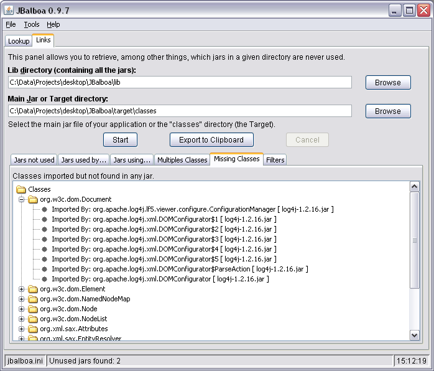Select the Links tab
The width and height of the screenshot is (434, 371).
coord(43,40)
